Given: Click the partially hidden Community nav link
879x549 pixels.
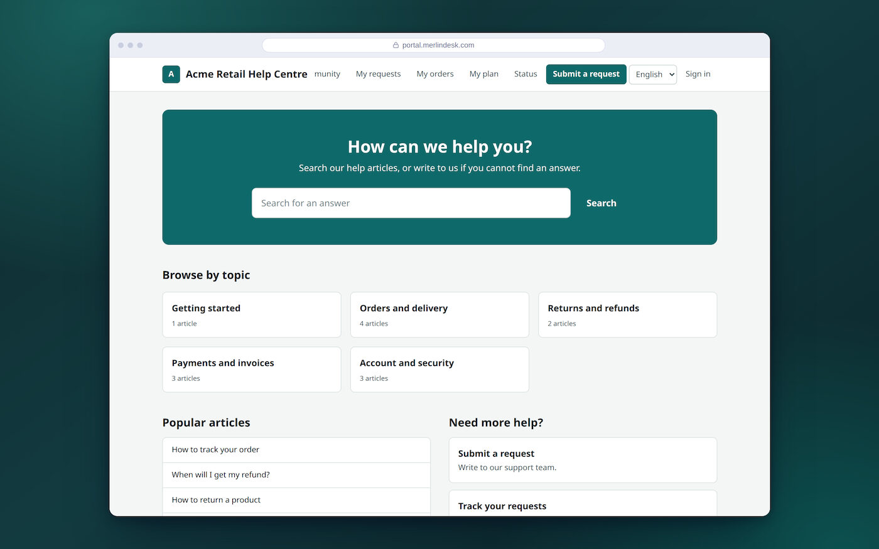Looking at the screenshot, I should [327, 74].
